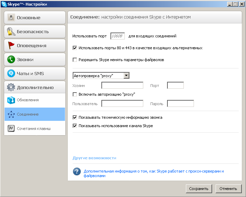Screen dimensions: 246x197
Task: Click the network nodes icon for Соединение
Action: pos(11,114)
